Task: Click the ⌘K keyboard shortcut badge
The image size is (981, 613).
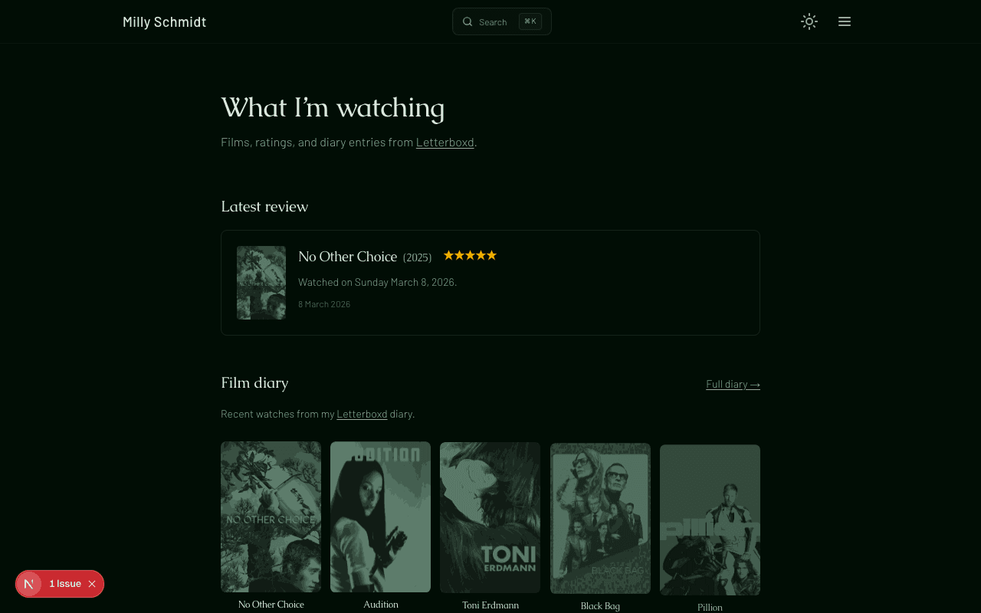Action: tap(530, 21)
